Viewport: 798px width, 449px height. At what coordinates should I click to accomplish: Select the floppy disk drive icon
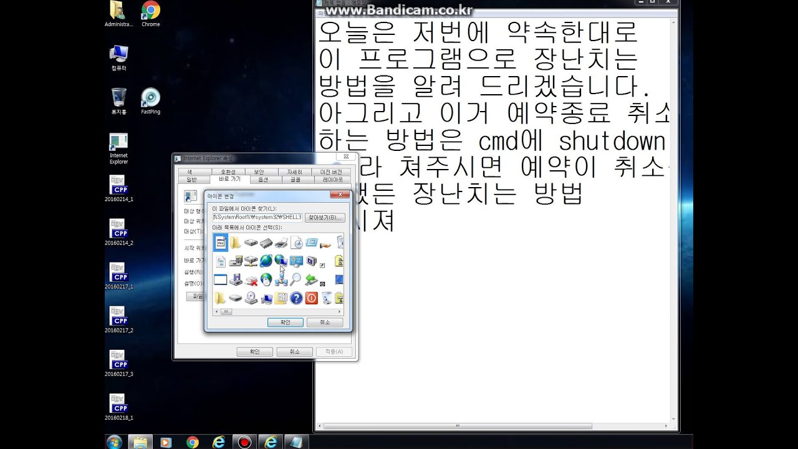click(236, 279)
